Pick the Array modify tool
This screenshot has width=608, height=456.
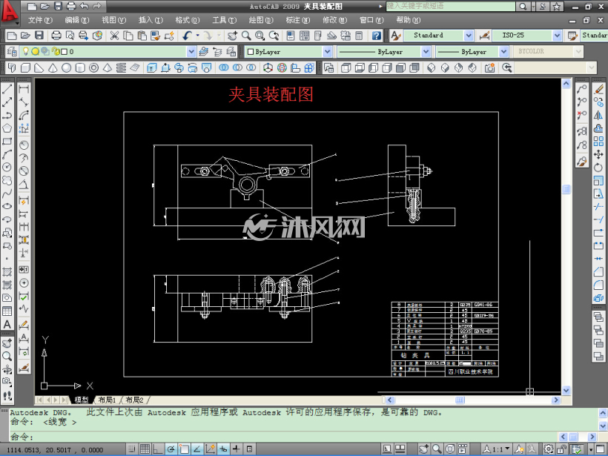[598, 141]
